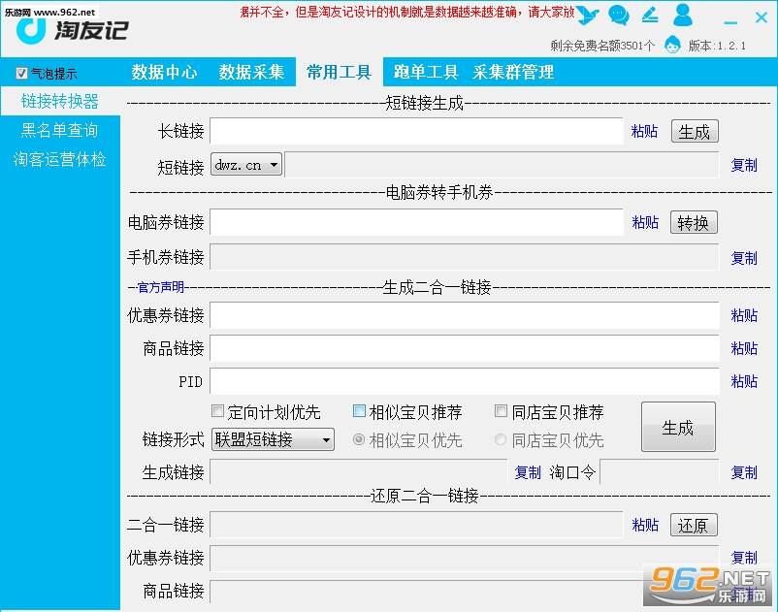Screen dimensions: 778x612
Task: Click the 版本:1.2.1 version text
Action: (x=717, y=46)
